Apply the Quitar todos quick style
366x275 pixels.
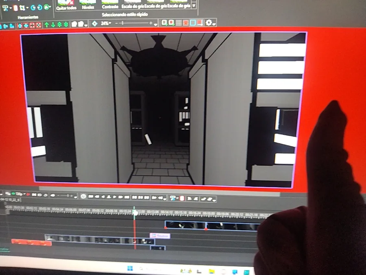pos(66,5)
